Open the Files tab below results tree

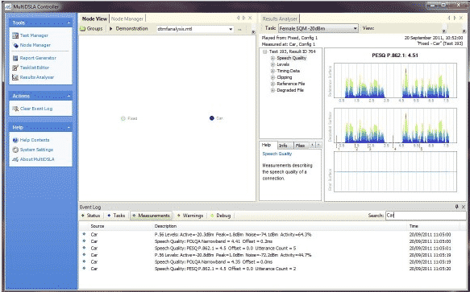click(x=301, y=146)
